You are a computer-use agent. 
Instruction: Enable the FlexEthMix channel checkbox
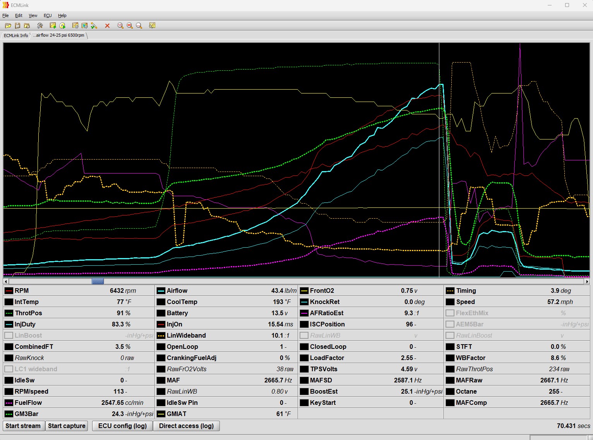(450, 313)
